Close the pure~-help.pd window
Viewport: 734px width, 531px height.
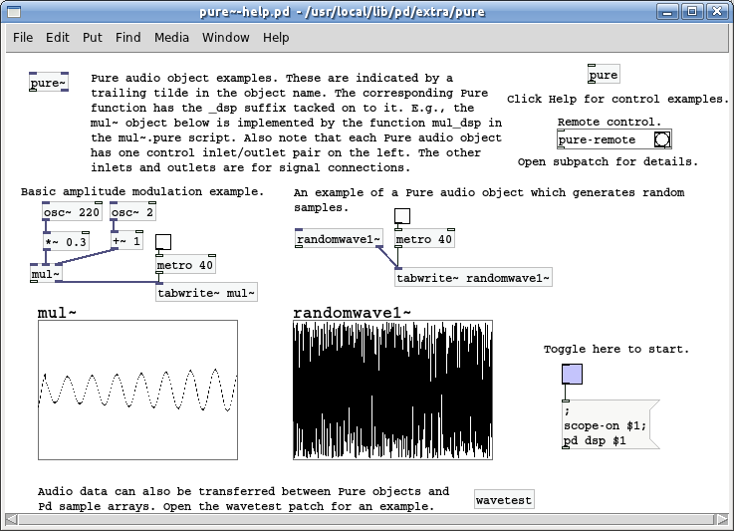tap(717, 11)
